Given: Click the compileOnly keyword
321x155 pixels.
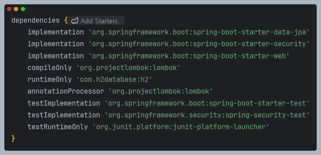Looking at the screenshot, I should 50,68.
